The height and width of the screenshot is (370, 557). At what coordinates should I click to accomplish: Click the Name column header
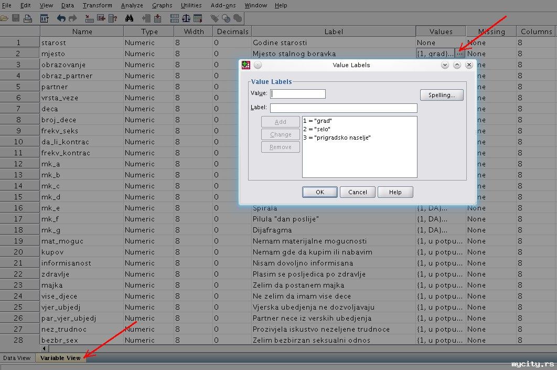(x=82, y=31)
